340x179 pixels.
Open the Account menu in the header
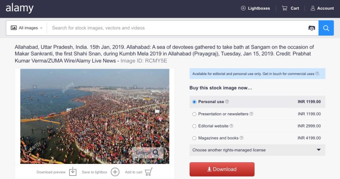click(322, 8)
